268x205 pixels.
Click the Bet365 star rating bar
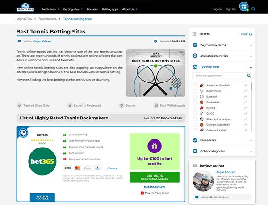pyautogui.click(x=42, y=140)
